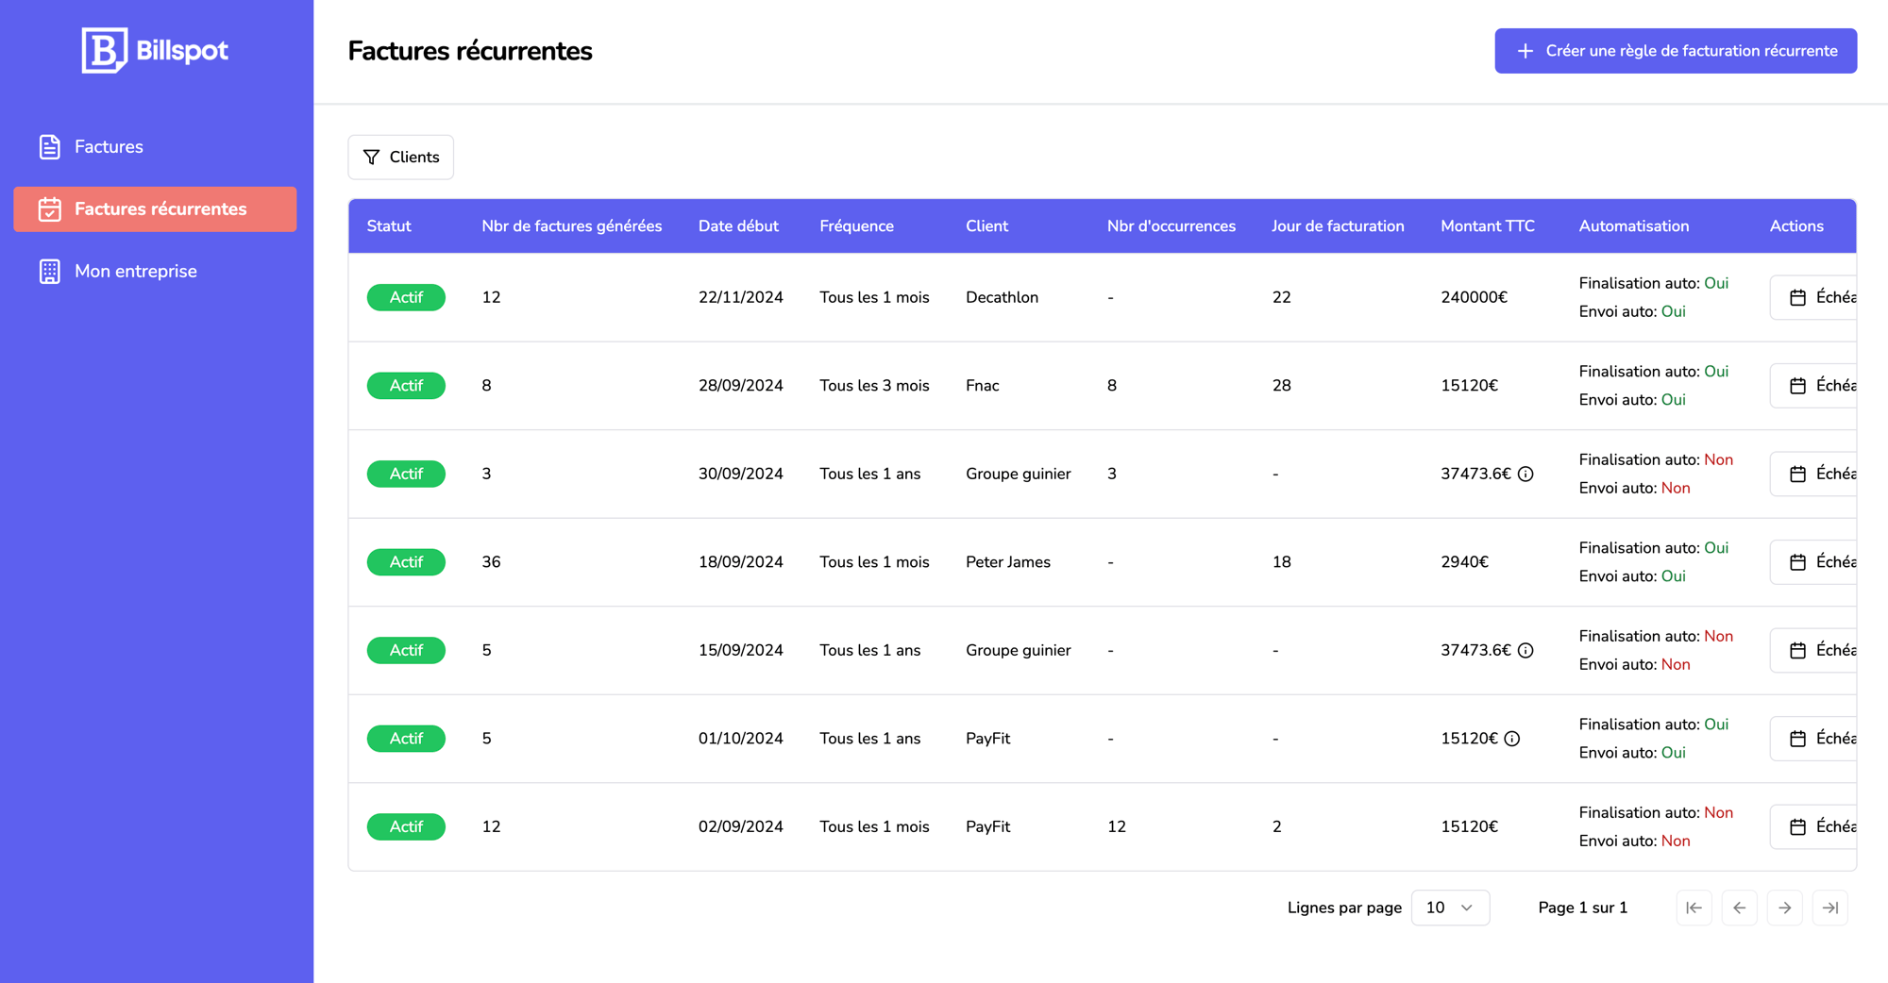
Task: Click the Mon entreprise building icon
Action: (x=50, y=271)
